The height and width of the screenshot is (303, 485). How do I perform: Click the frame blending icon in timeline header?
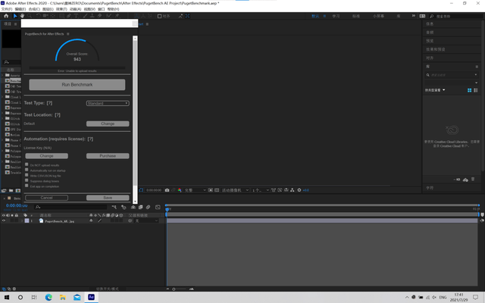(x=140, y=207)
